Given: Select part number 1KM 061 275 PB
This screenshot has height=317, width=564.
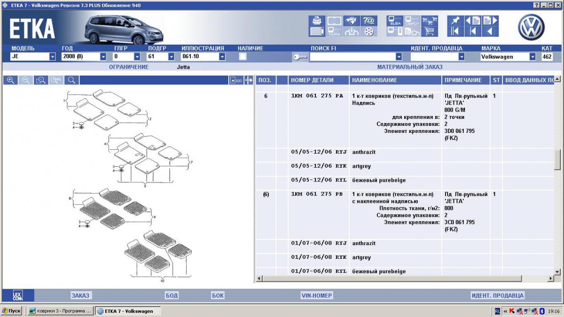Looking at the screenshot, I should [317, 194].
